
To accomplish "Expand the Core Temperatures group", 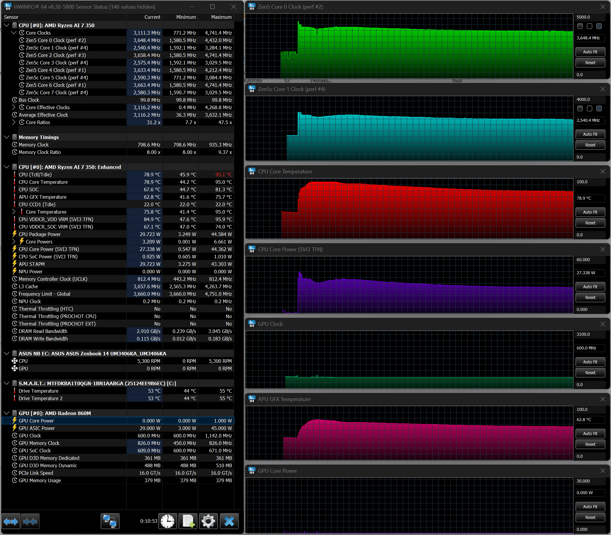I will pos(14,212).
